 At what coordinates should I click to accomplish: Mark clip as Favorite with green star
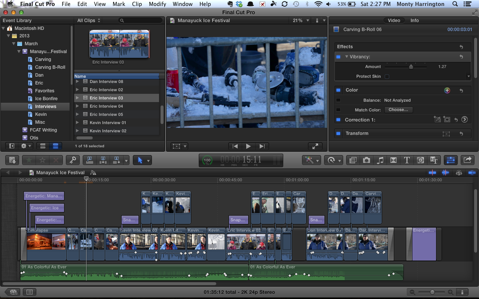point(29,160)
